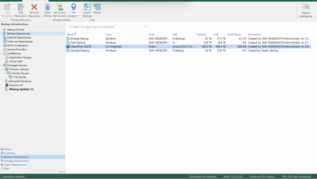Open Veeam Intelligence assistant

[x=306, y=11]
